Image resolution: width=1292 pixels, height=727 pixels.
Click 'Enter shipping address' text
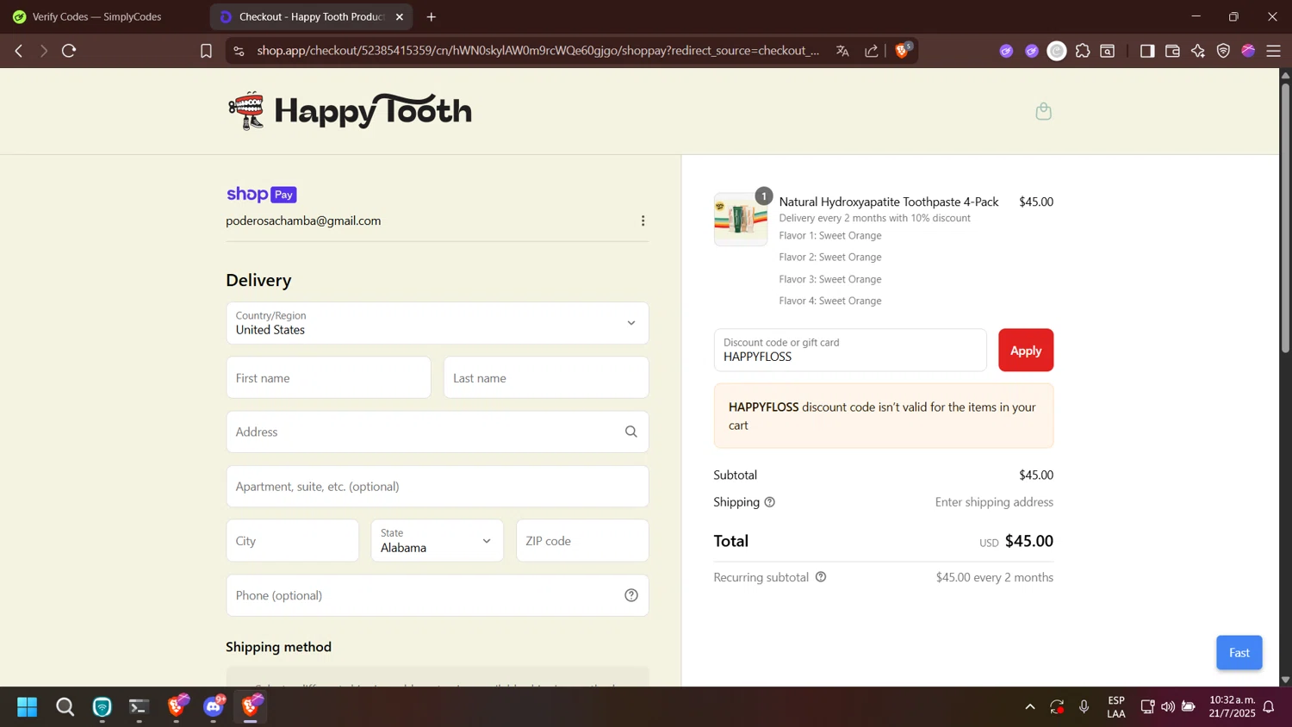[994, 502]
